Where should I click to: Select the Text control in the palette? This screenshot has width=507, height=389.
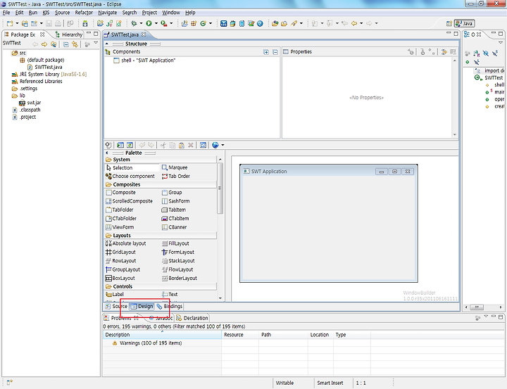(170, 294)
